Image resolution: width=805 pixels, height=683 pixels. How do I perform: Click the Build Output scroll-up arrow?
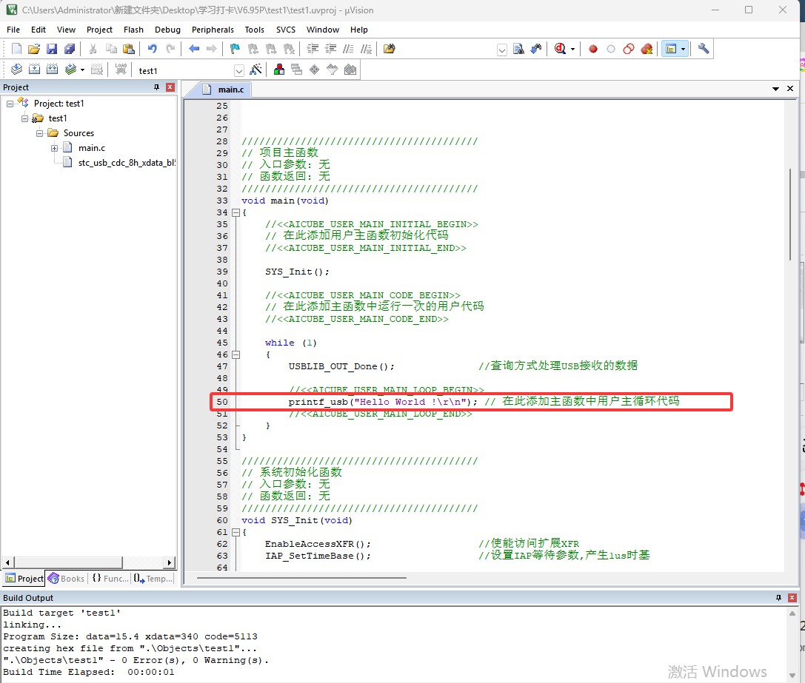pos(792,613)
